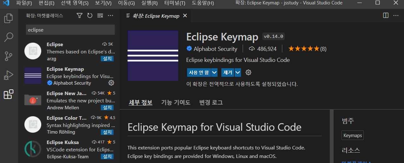The width and height of the screenshot is (404, 163).
Task: Click the filter extensions funnel icon
Action: pos(80,15)
